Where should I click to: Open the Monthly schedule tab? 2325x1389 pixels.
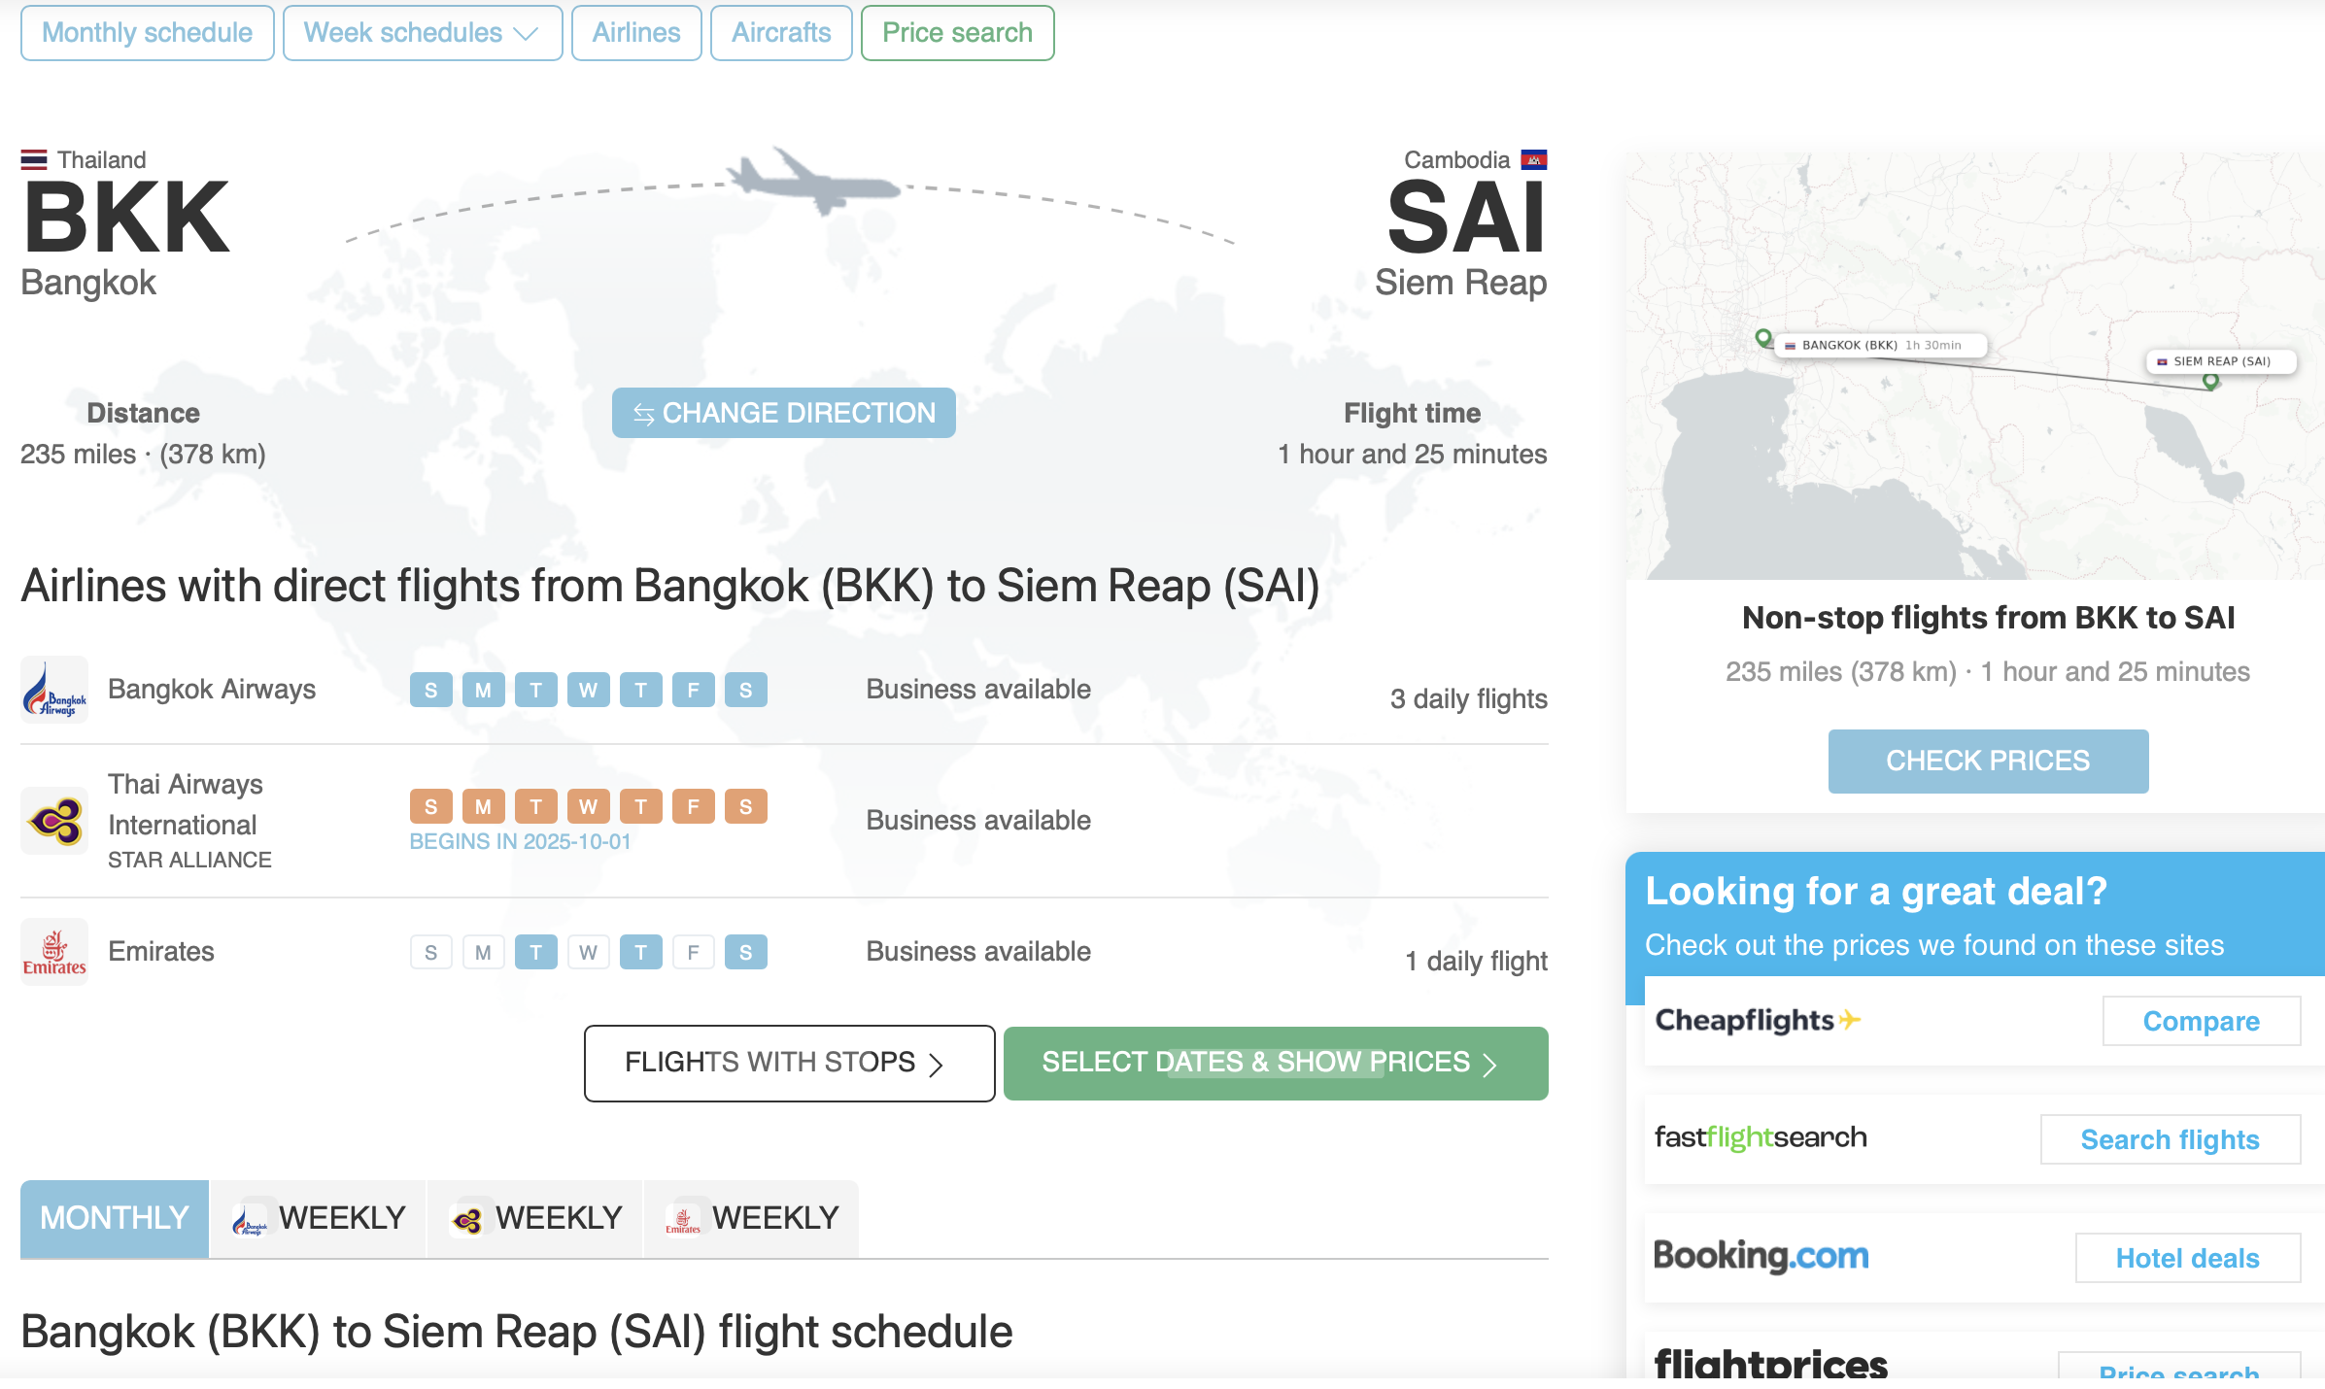click(x=148, y=33)
